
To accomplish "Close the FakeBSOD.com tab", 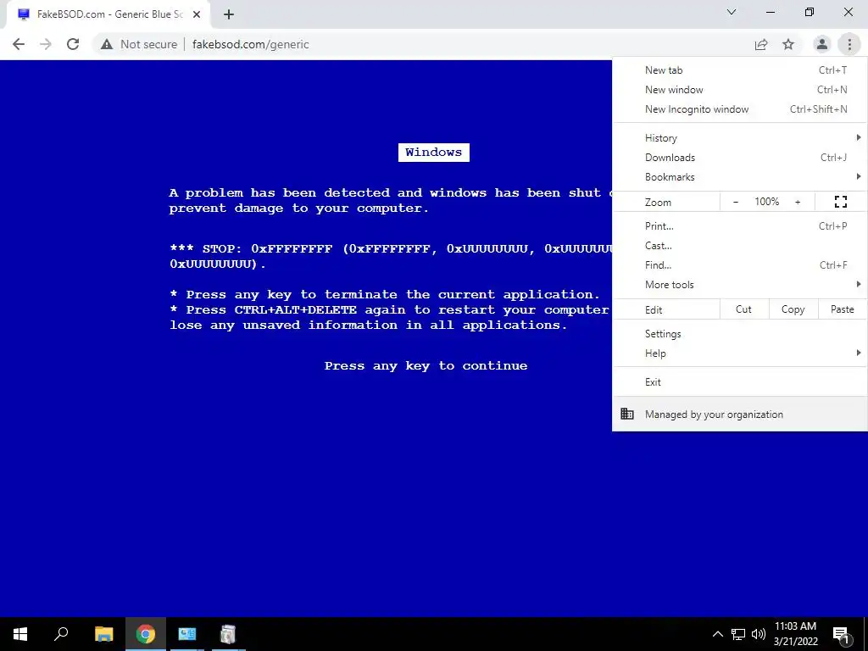I will (197, 14).
